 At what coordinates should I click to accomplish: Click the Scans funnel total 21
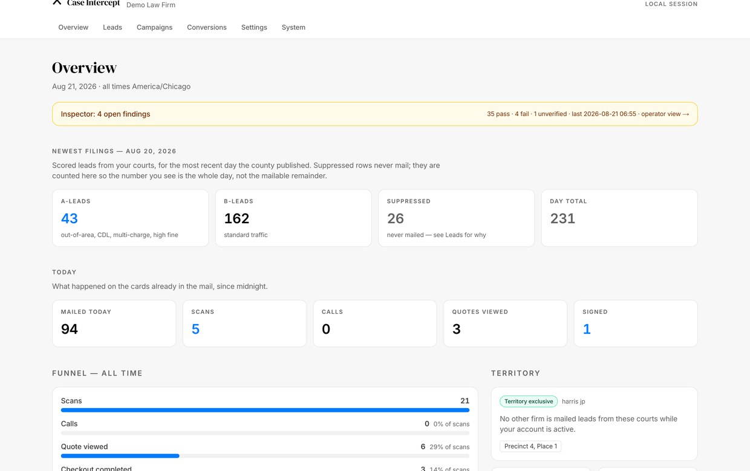465,401
